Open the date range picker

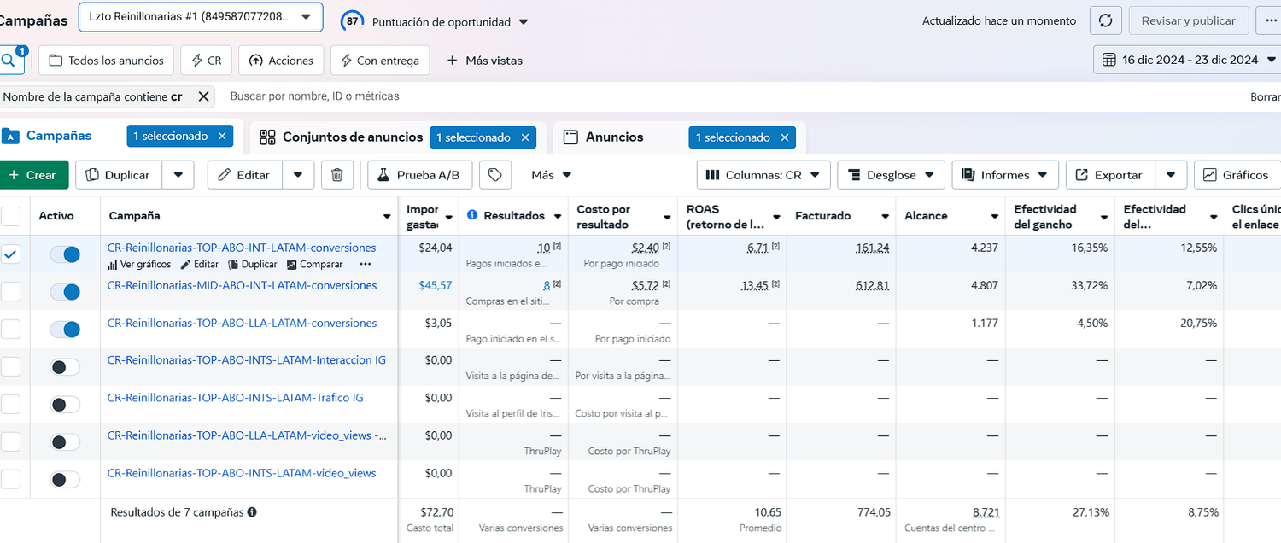pyautogui.click(x=1188, y=60)
